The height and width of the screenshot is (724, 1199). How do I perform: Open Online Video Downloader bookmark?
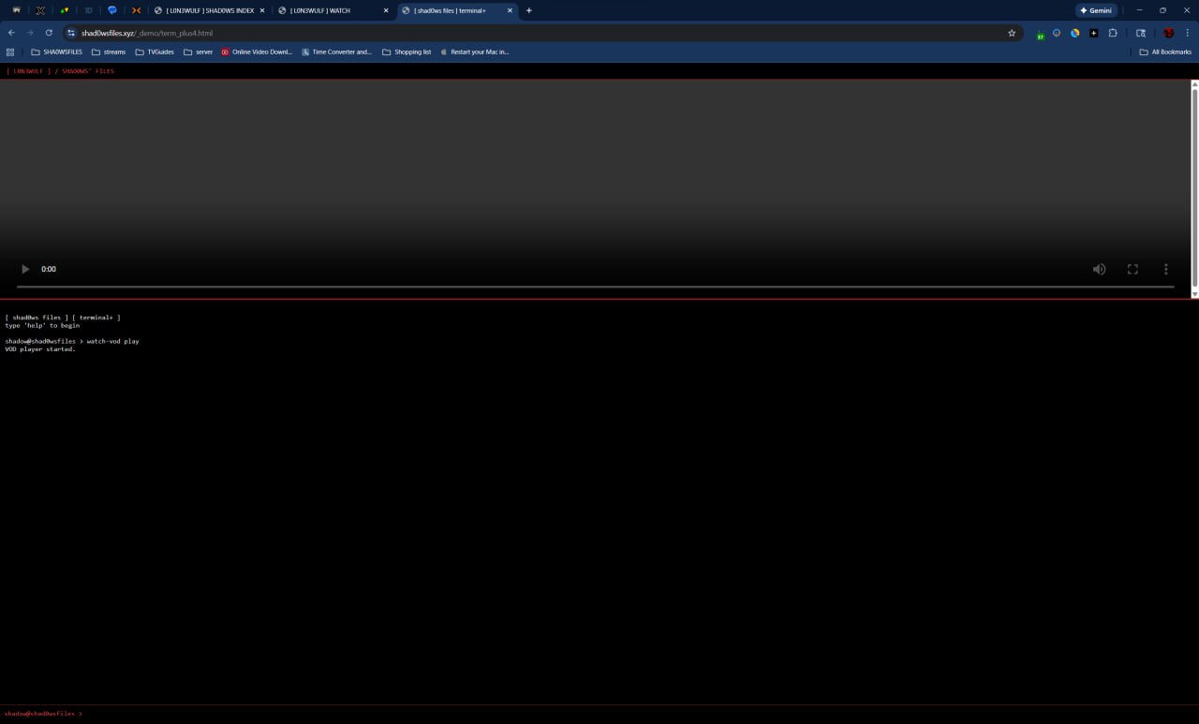click(x=257, y=52)
